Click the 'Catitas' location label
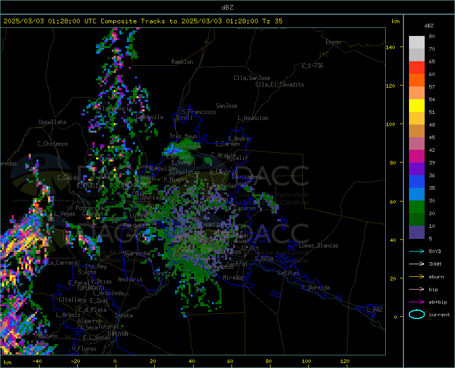 tap(289, 273)
